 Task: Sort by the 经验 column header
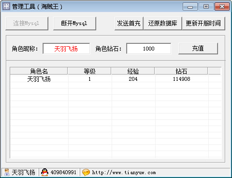click(x=133, y=71)
